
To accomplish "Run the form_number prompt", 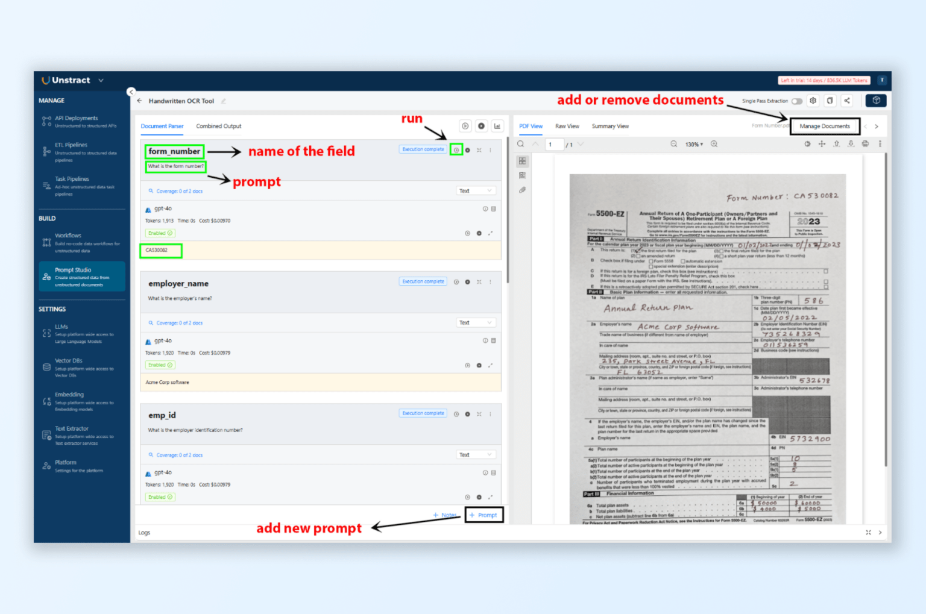I will click(456, 150).
